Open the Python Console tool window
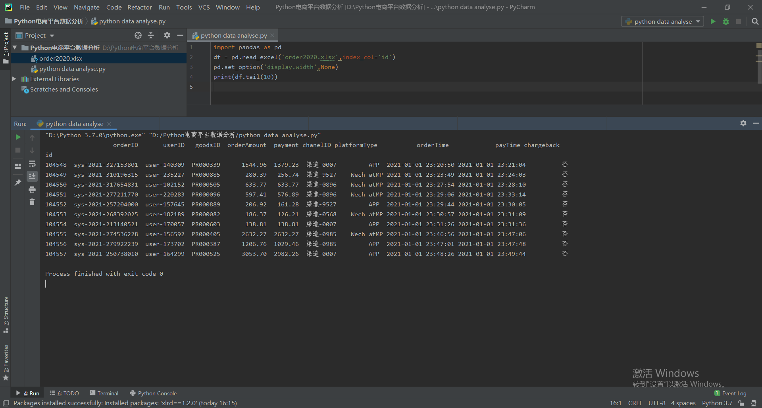 point(153,393)
